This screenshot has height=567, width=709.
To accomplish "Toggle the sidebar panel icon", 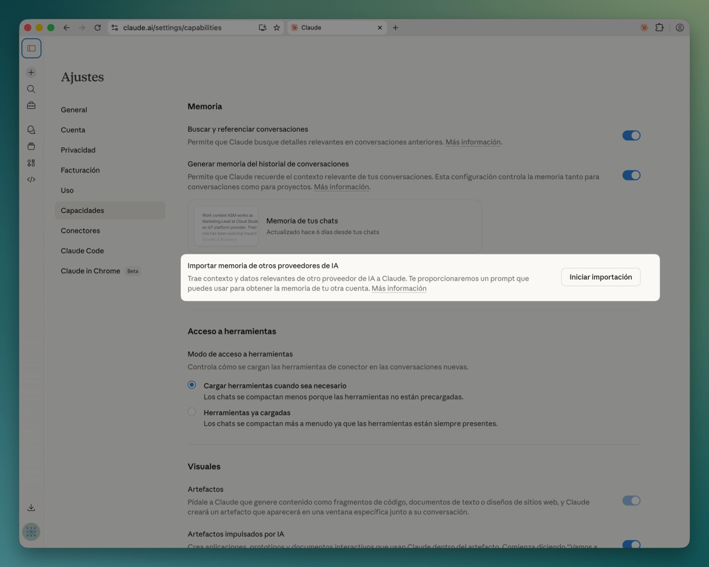I will pos(31,48).
